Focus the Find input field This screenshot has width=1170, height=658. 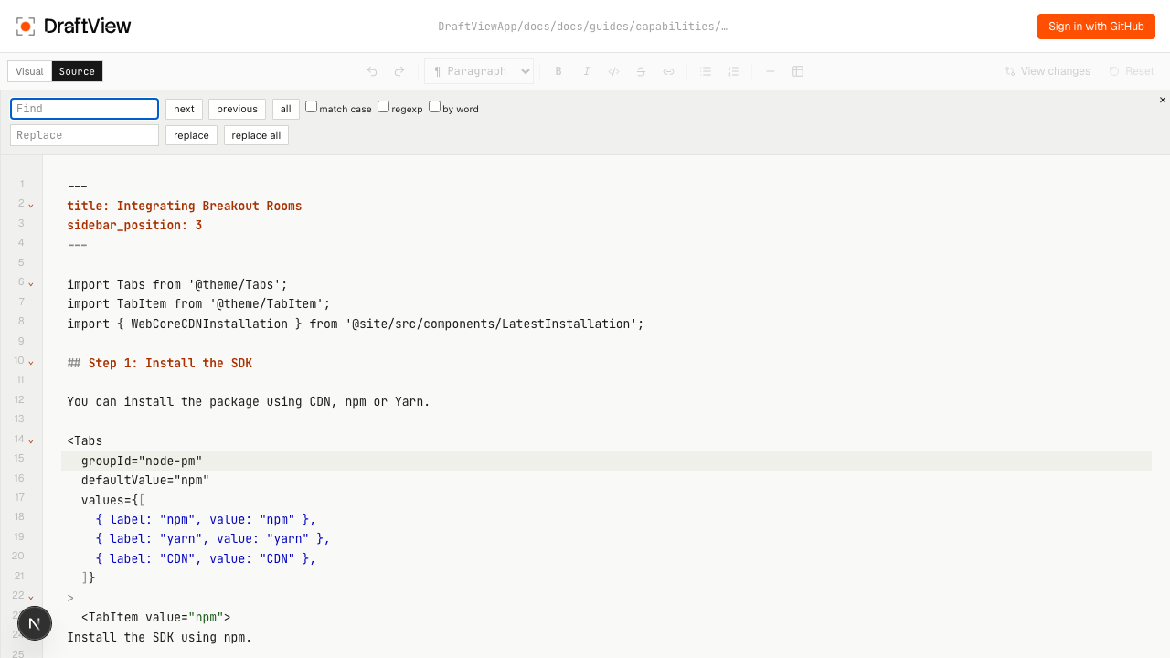pos(84,109)
